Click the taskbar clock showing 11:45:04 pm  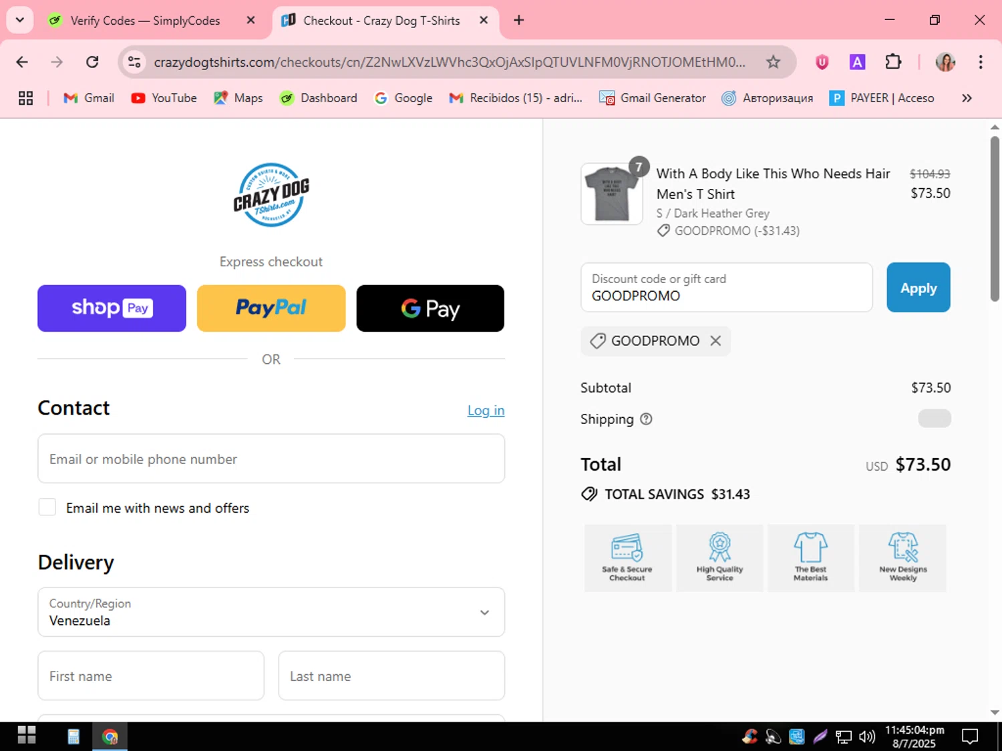tap(914, 736)
